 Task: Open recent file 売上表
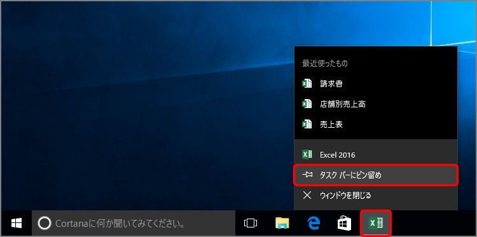(x=376, y=124)
